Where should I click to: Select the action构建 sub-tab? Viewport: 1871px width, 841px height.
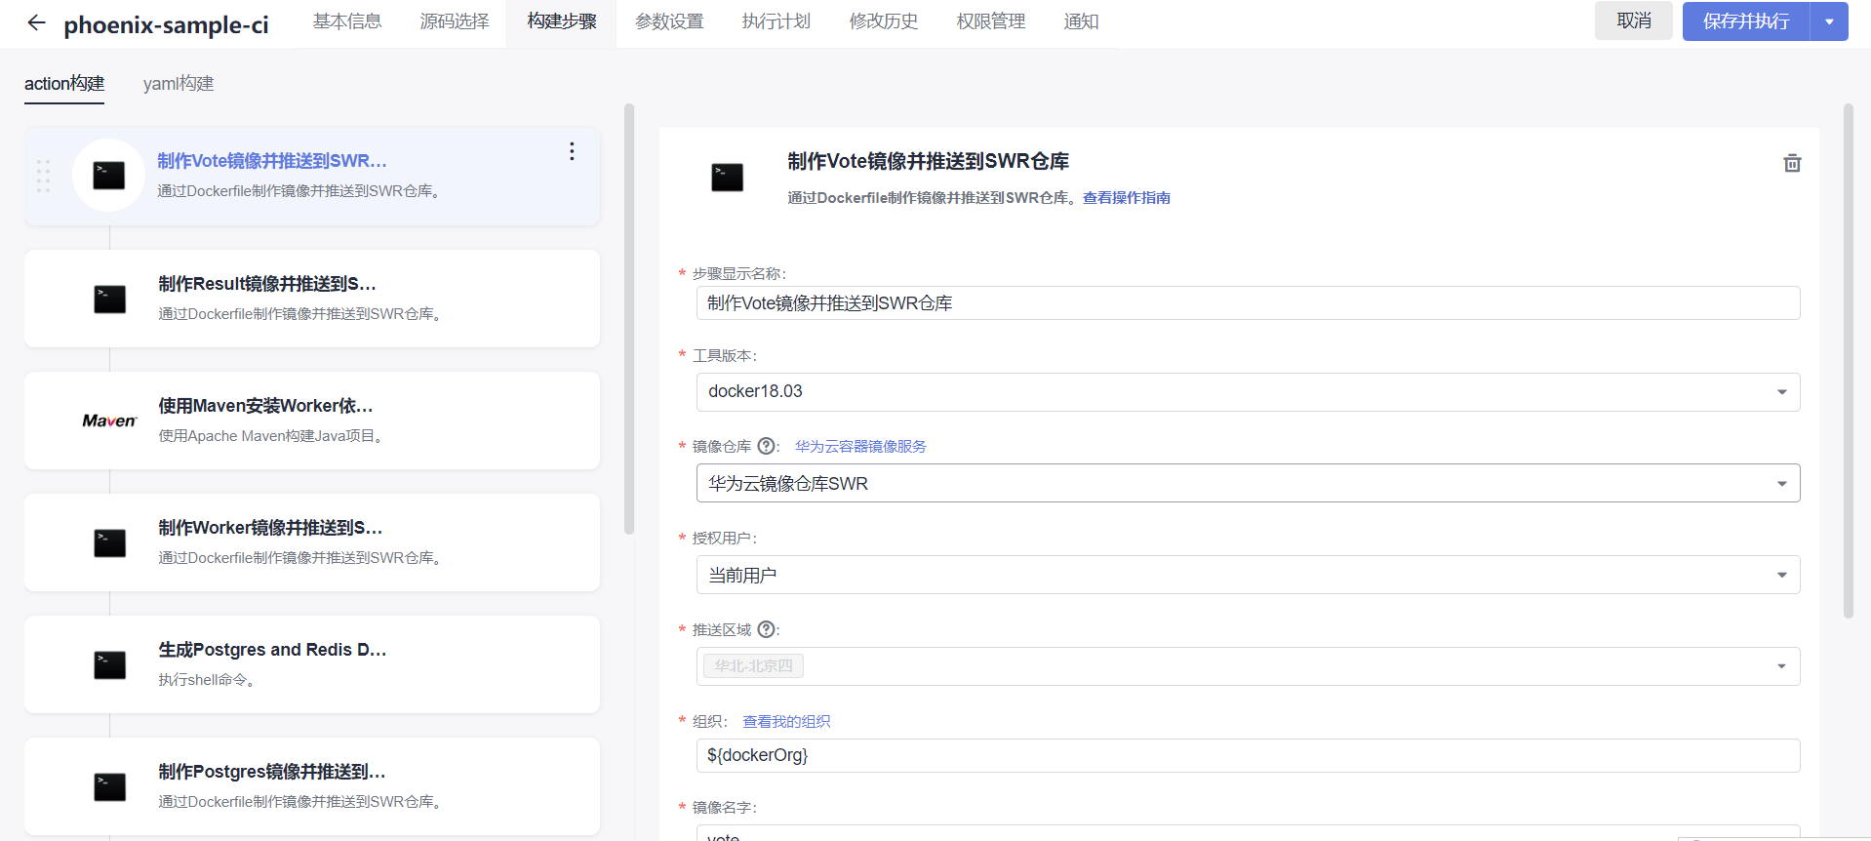click(64, 84)
